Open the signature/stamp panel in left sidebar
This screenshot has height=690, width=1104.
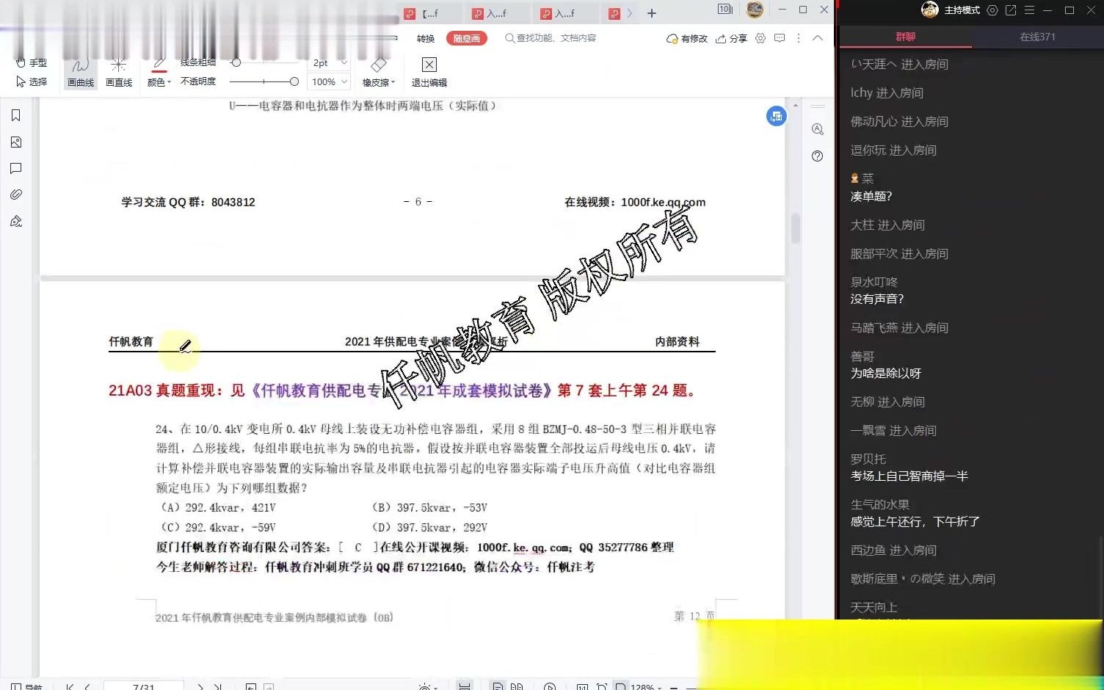(15, 221)
